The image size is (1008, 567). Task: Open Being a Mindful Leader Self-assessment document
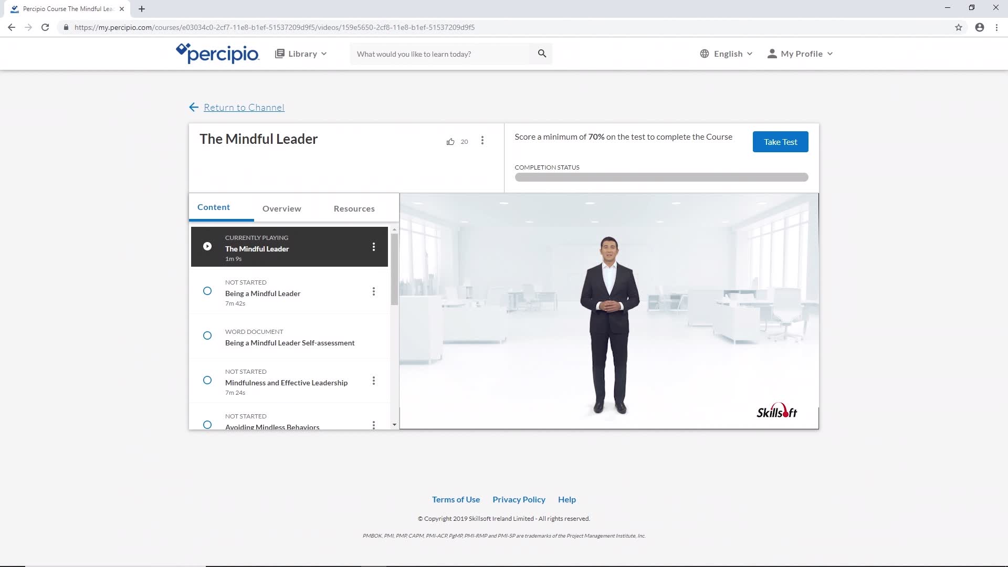(x=290, y=343)
